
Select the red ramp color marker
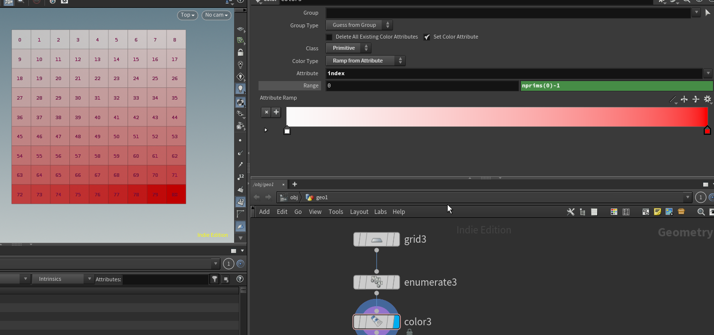(x=707, y=130)
